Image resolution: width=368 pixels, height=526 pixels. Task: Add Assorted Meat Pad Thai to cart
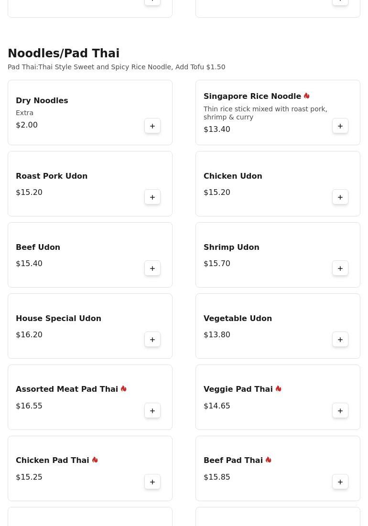coord(152,411)
